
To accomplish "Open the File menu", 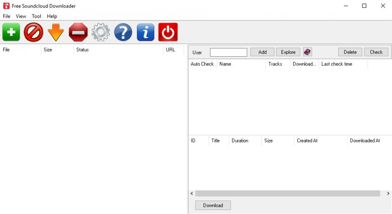I will [7, 16].
